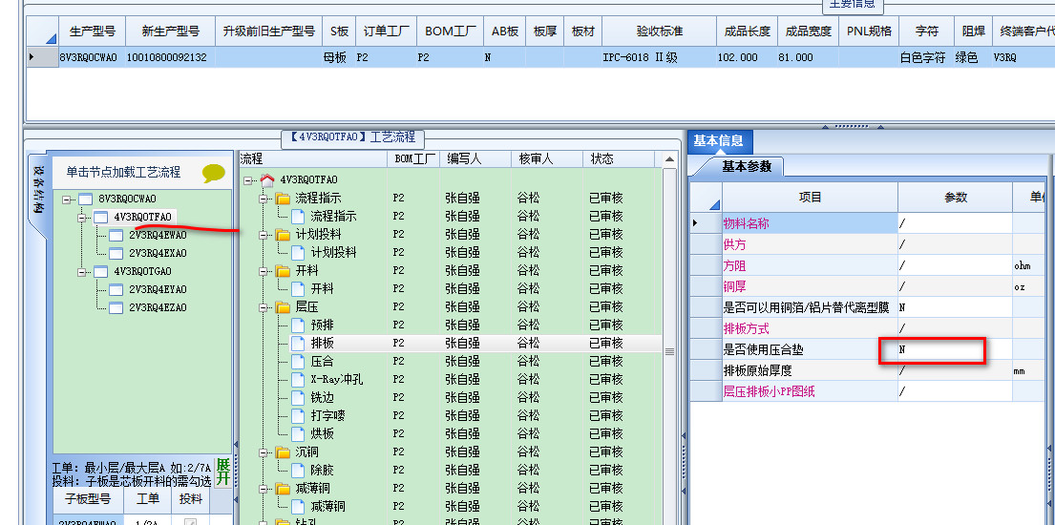Image resolution: width=1055 pixels, height=525 pixels.
Task: Click the 验收标准 column header
Action: (660, 31)
